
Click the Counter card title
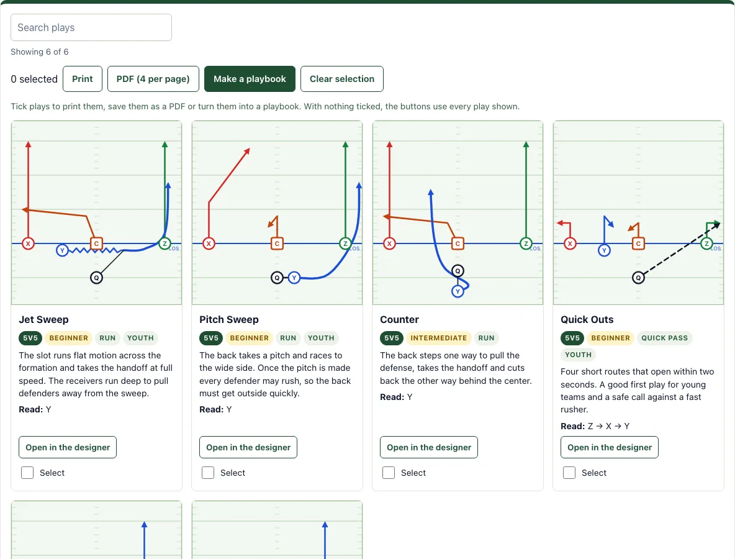pos(399,319)
